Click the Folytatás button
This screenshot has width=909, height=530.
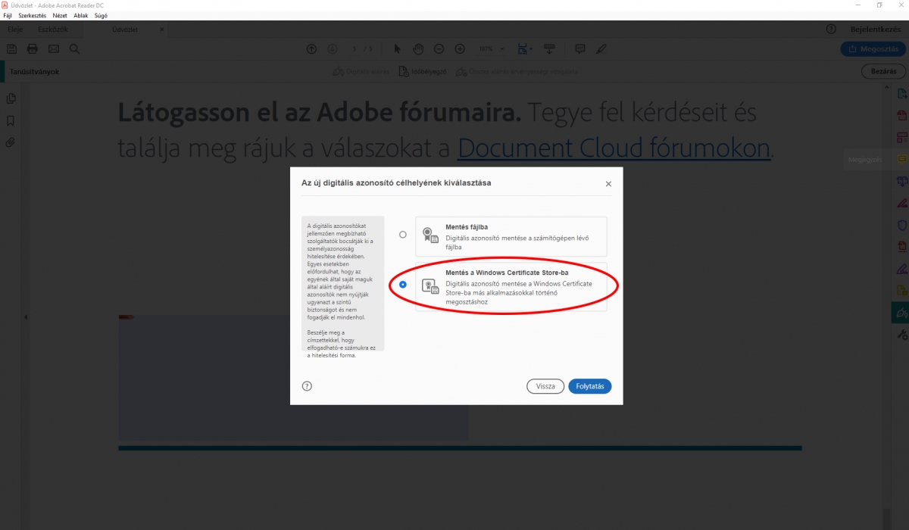(589, 386)
